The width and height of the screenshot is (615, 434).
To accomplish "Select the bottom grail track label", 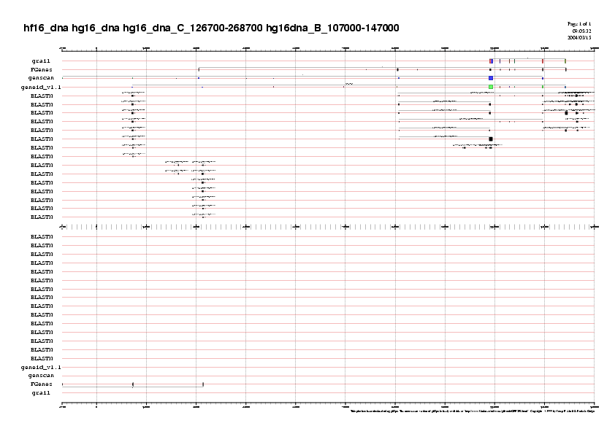I will click(x=41, y=392).
